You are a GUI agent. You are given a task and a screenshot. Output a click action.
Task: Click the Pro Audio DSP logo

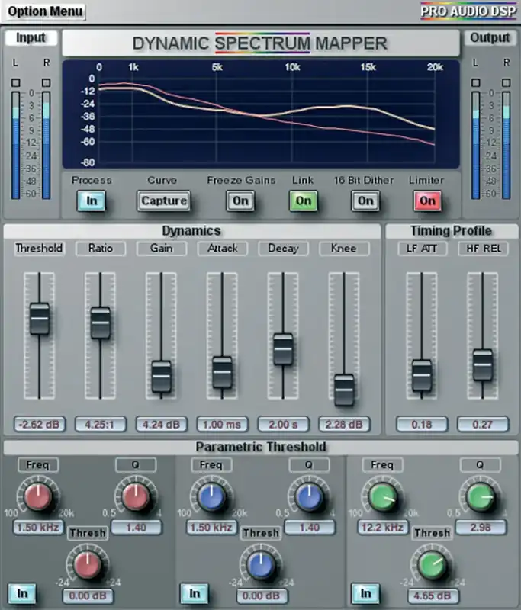468,11
